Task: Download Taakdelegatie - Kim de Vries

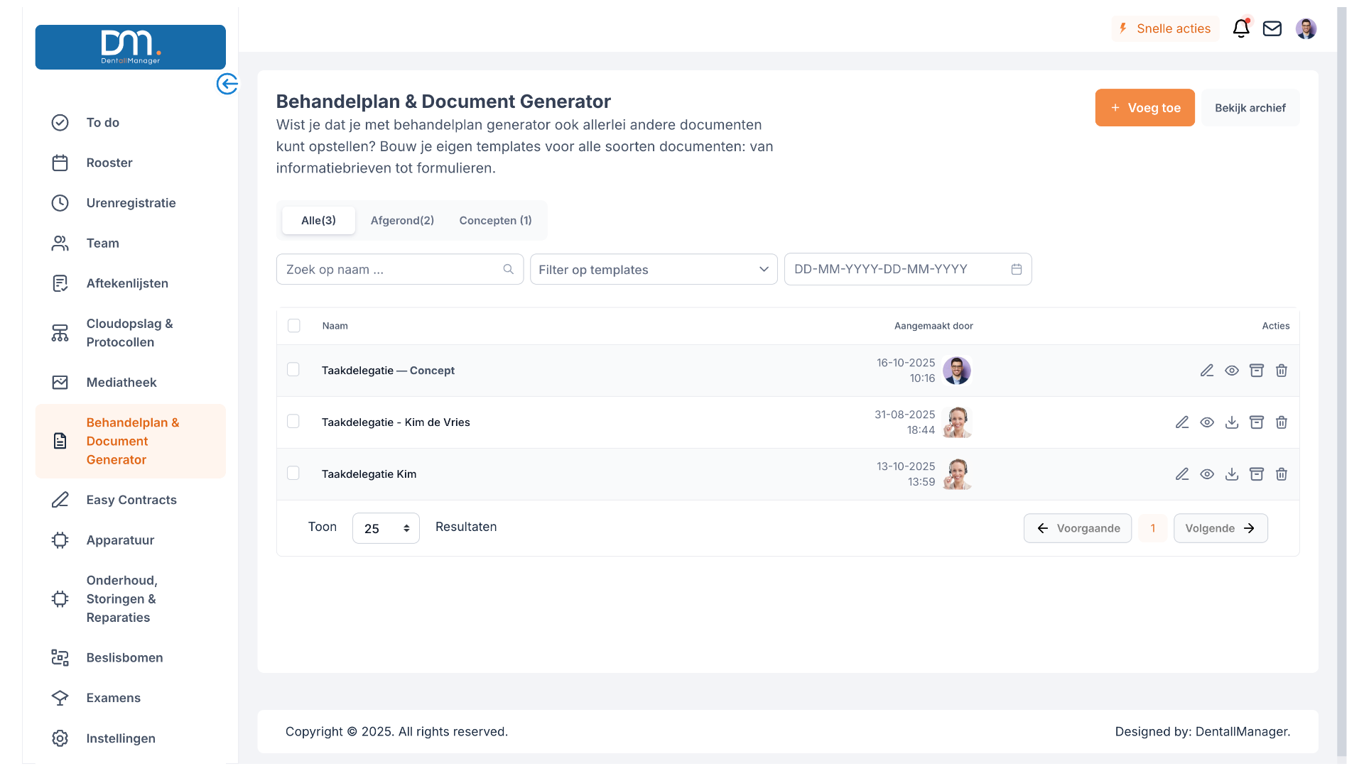Action: pos(1232,422)
